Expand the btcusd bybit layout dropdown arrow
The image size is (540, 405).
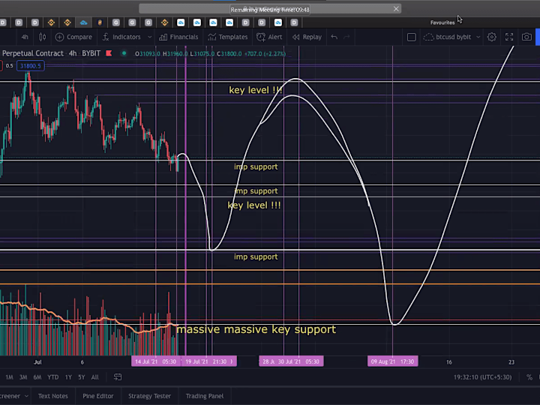478,37
